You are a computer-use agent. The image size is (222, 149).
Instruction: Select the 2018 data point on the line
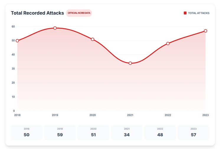(x=17, y=41)
